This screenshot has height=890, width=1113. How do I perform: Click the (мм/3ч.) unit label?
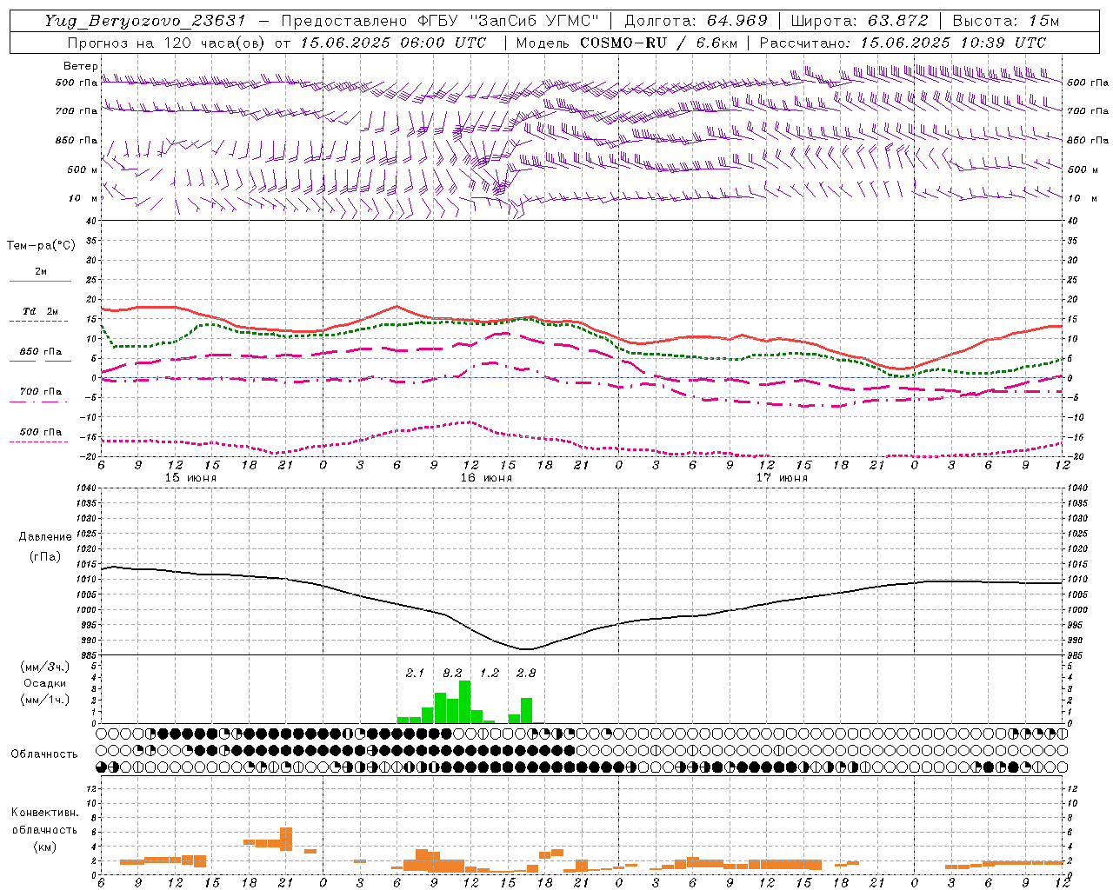43,667
